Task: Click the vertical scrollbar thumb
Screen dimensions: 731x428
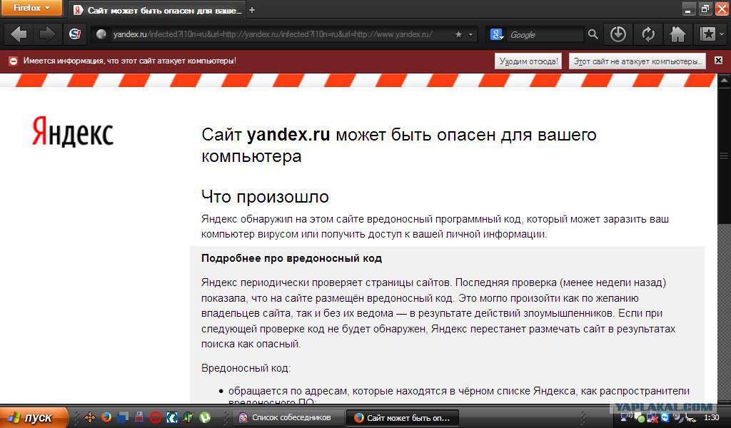Action: (724, 156)
